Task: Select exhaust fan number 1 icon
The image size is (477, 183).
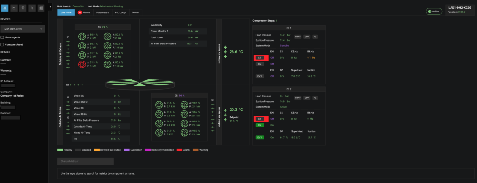Action: click(82, 37)
